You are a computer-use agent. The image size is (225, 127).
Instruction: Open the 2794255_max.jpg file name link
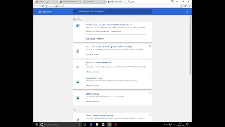(92, 94)
